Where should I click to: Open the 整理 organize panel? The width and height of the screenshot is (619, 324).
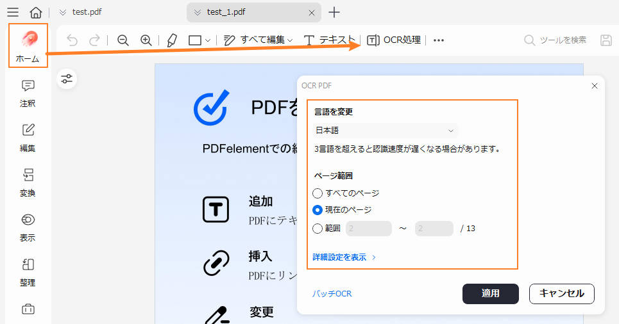pos(28,272)
